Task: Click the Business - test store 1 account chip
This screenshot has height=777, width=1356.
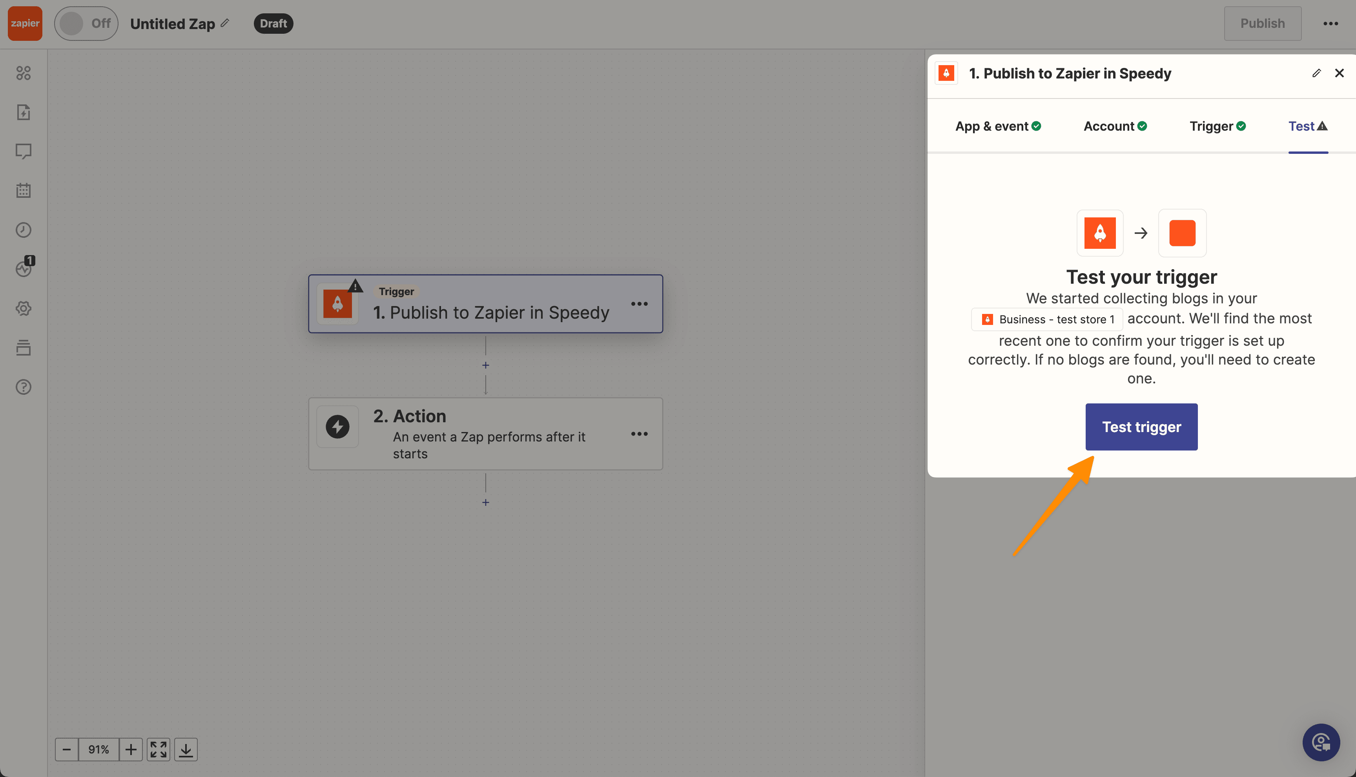Action: [1046, 319]
